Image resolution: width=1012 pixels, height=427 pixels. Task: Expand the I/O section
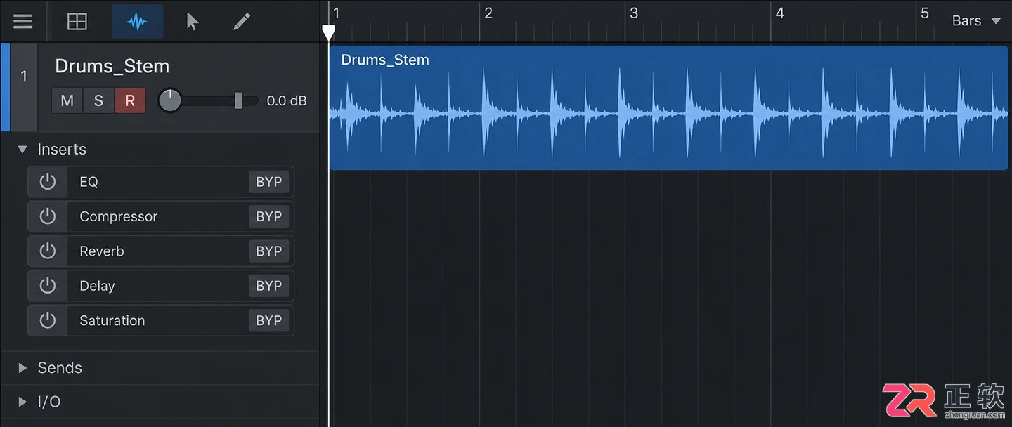[x=22, y=402]
